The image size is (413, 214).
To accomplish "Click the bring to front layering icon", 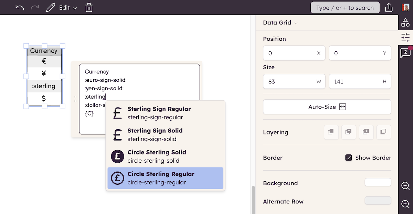I will click(x=331, y=132).
